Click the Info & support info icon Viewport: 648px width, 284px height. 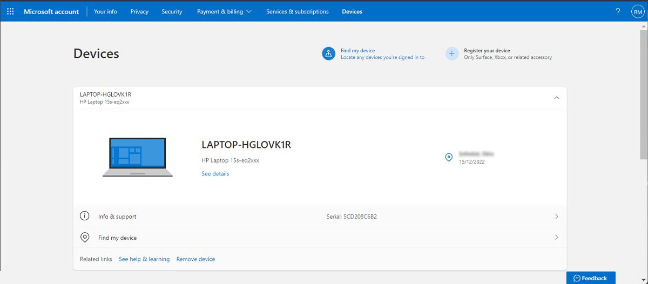pyautogui.click(x=84, y=216)
